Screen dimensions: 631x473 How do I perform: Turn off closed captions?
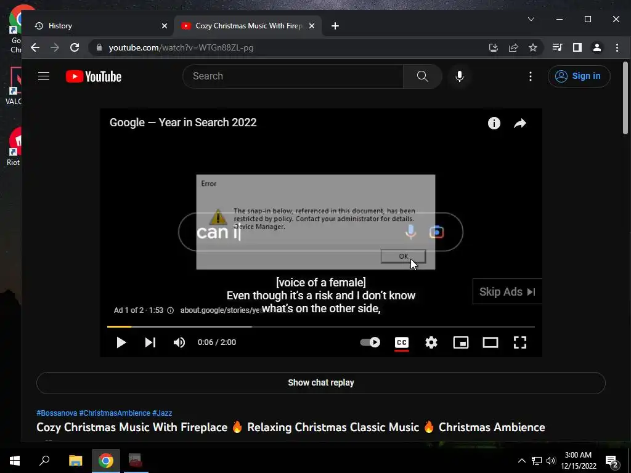tap(402, 342)
